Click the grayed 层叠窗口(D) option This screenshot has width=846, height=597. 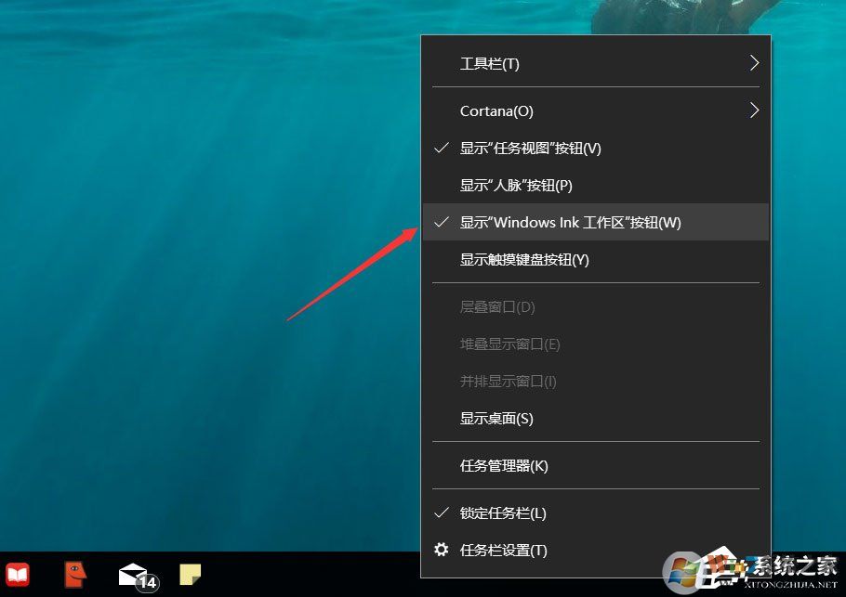(x=495, y=306)
